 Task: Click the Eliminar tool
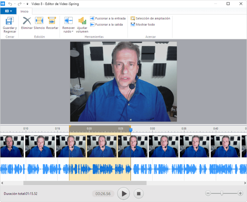(27, 23)
